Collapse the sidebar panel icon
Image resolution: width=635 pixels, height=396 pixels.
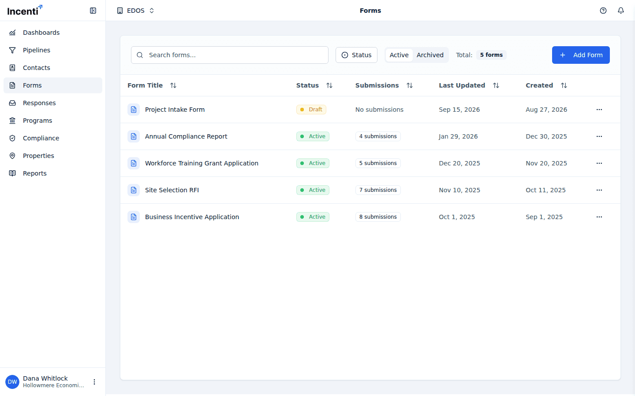click(93, 11)
